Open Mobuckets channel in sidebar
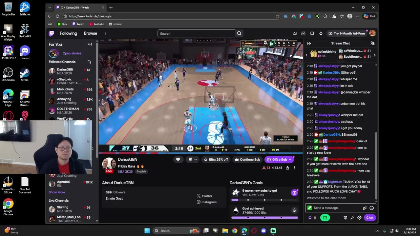 [71, 91]
